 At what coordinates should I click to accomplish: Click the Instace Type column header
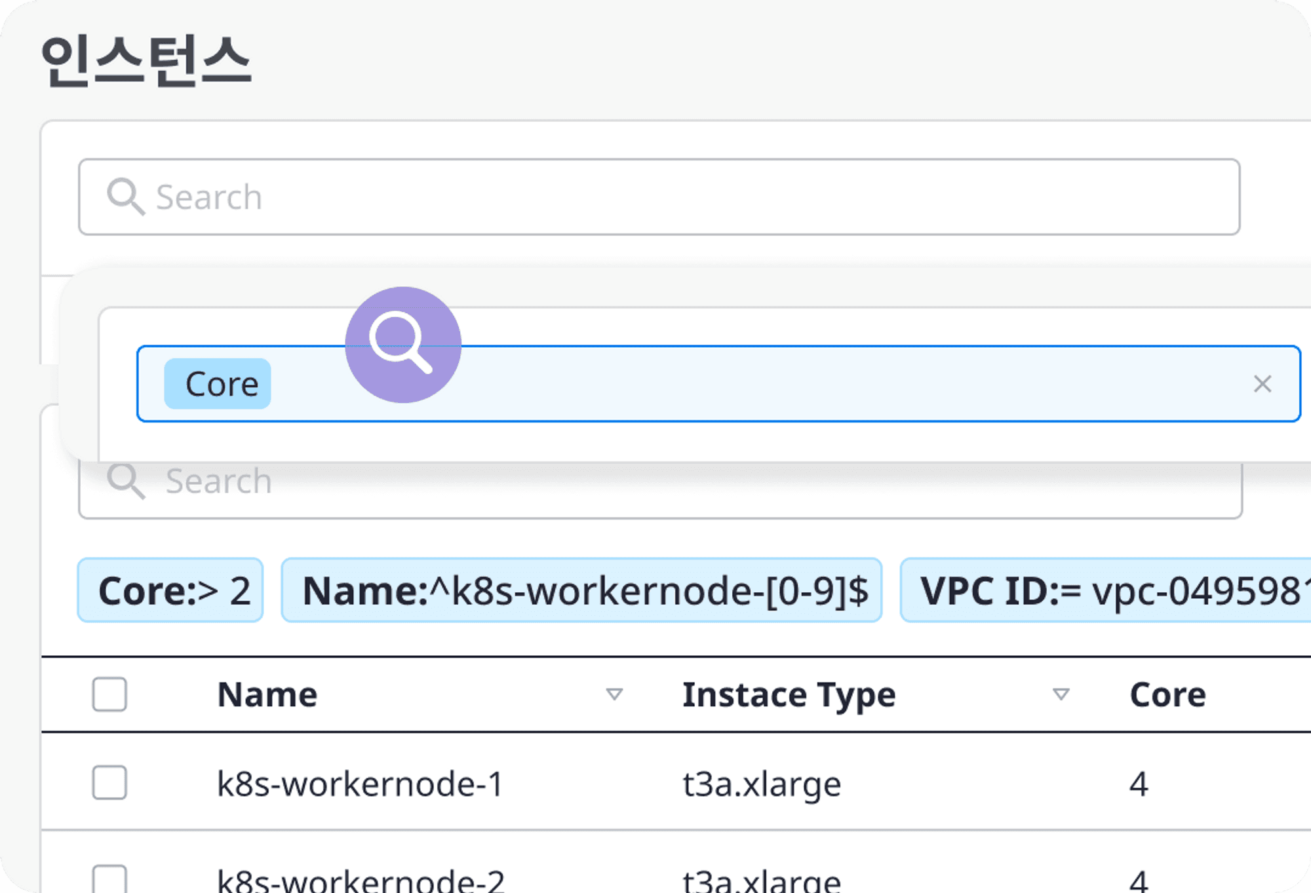(789, 694)
